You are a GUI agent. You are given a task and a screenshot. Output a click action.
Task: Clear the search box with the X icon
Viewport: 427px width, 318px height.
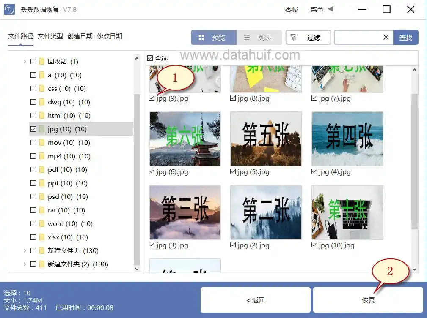point(386,37)
